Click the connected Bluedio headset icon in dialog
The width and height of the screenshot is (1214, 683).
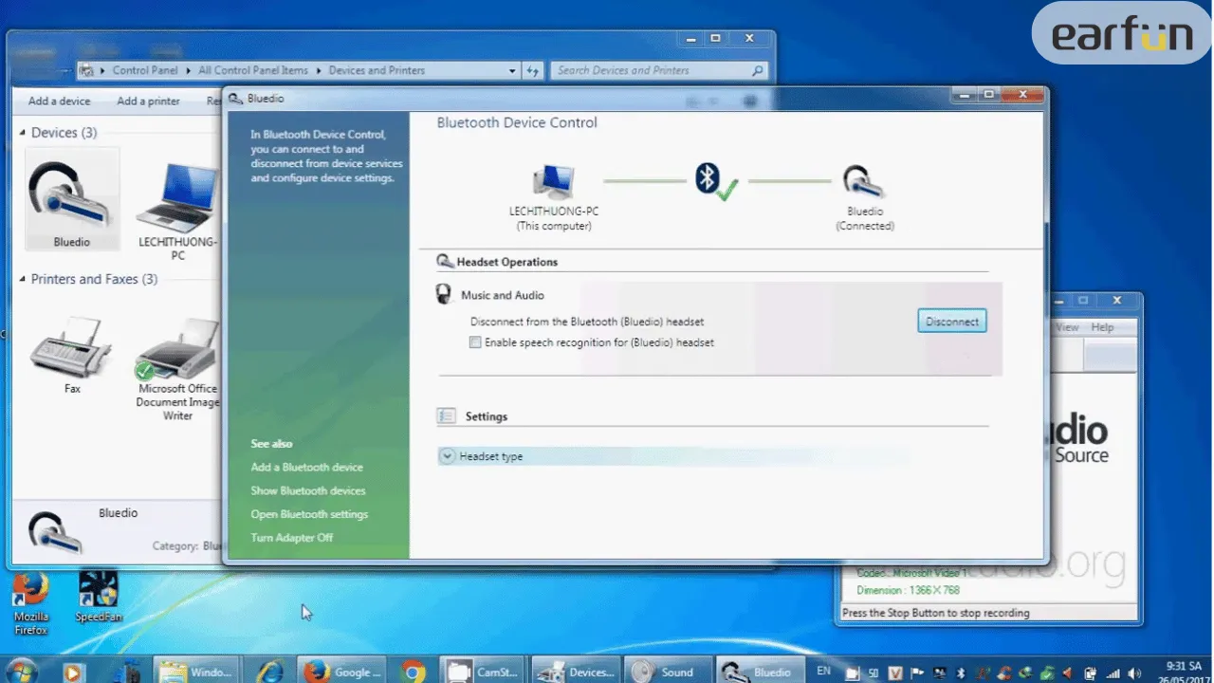click(x=864, y=180)
